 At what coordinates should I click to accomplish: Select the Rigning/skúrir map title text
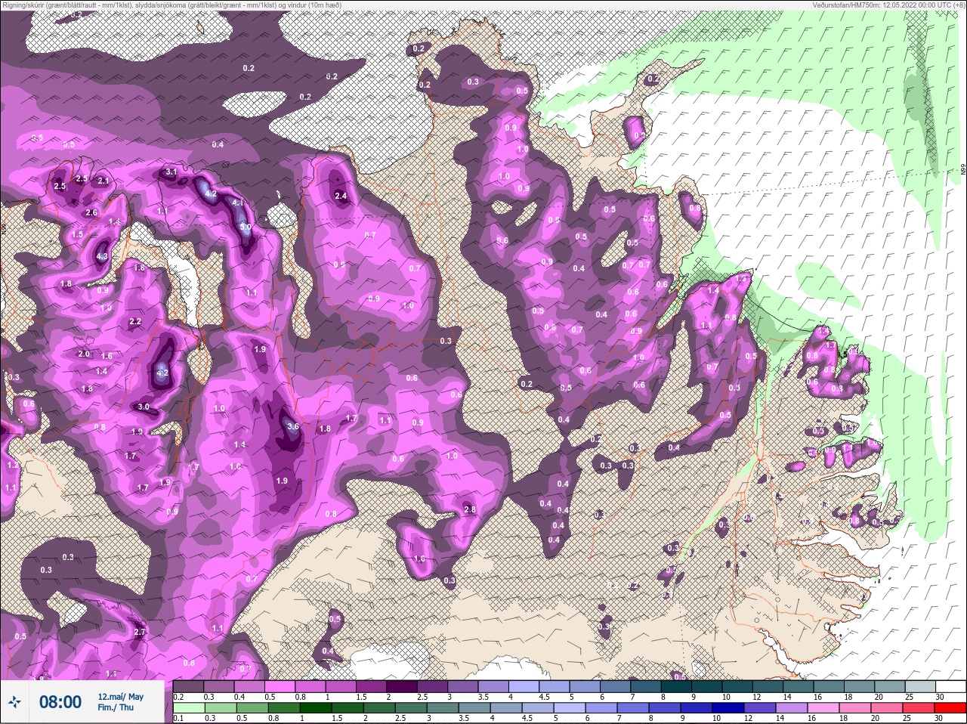click(x=171, y=5)
